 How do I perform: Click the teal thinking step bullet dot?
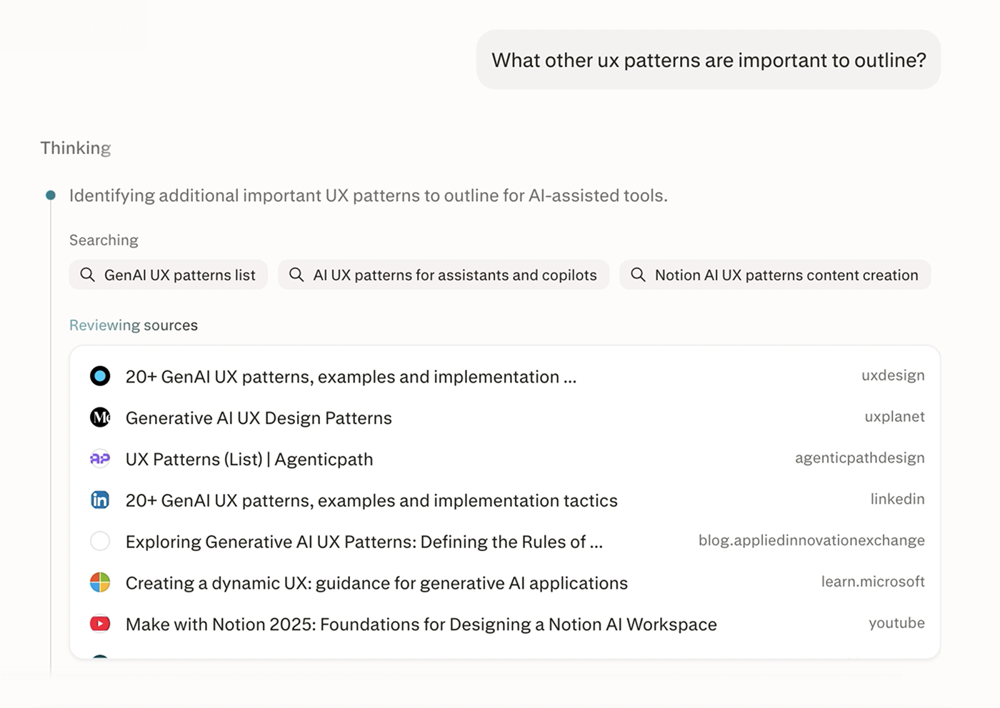coord(51,196)
